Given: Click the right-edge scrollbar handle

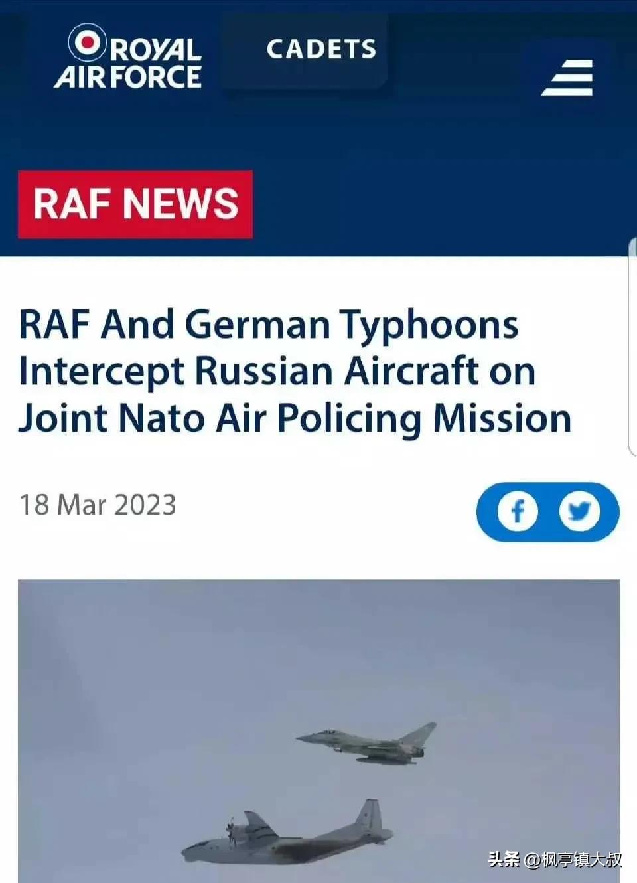Looking at the screenshot, I should 632,347.
